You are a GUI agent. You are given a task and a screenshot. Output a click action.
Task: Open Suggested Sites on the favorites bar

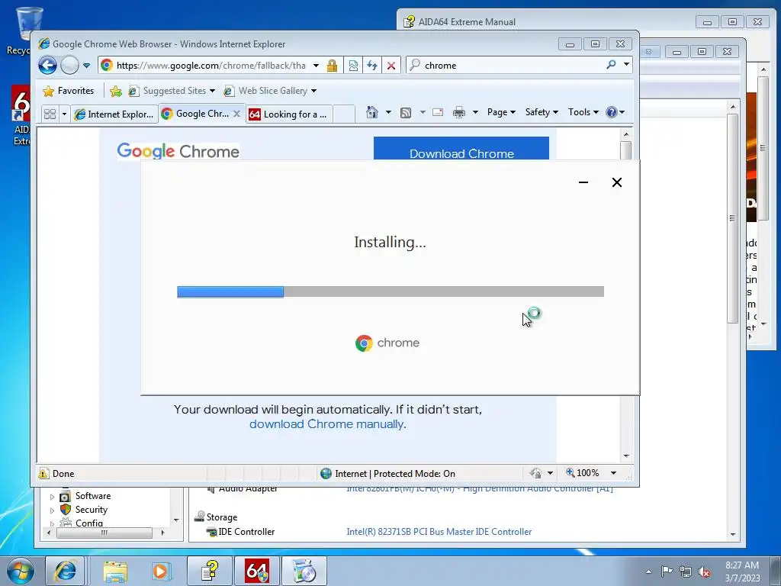tap(172, 91)
